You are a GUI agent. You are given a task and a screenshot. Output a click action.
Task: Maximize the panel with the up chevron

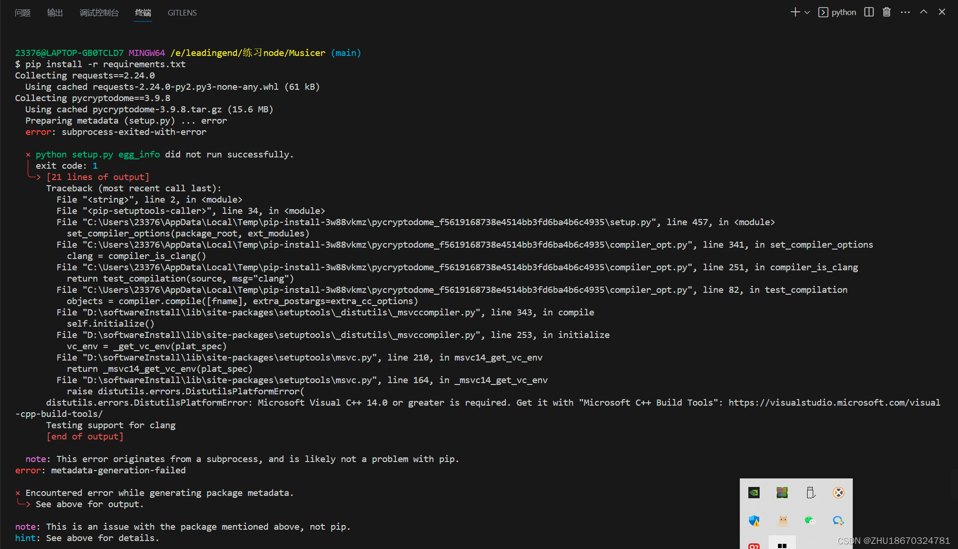click(924, 12)
